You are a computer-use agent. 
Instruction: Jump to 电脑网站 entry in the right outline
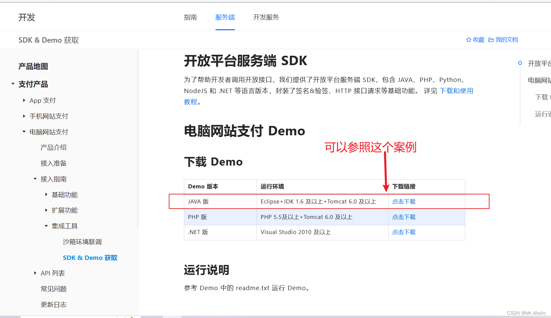(539, 80)
